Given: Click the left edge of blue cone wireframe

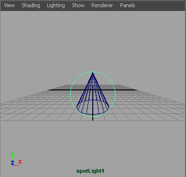Looking at the screenshot, I should point(85,90).
